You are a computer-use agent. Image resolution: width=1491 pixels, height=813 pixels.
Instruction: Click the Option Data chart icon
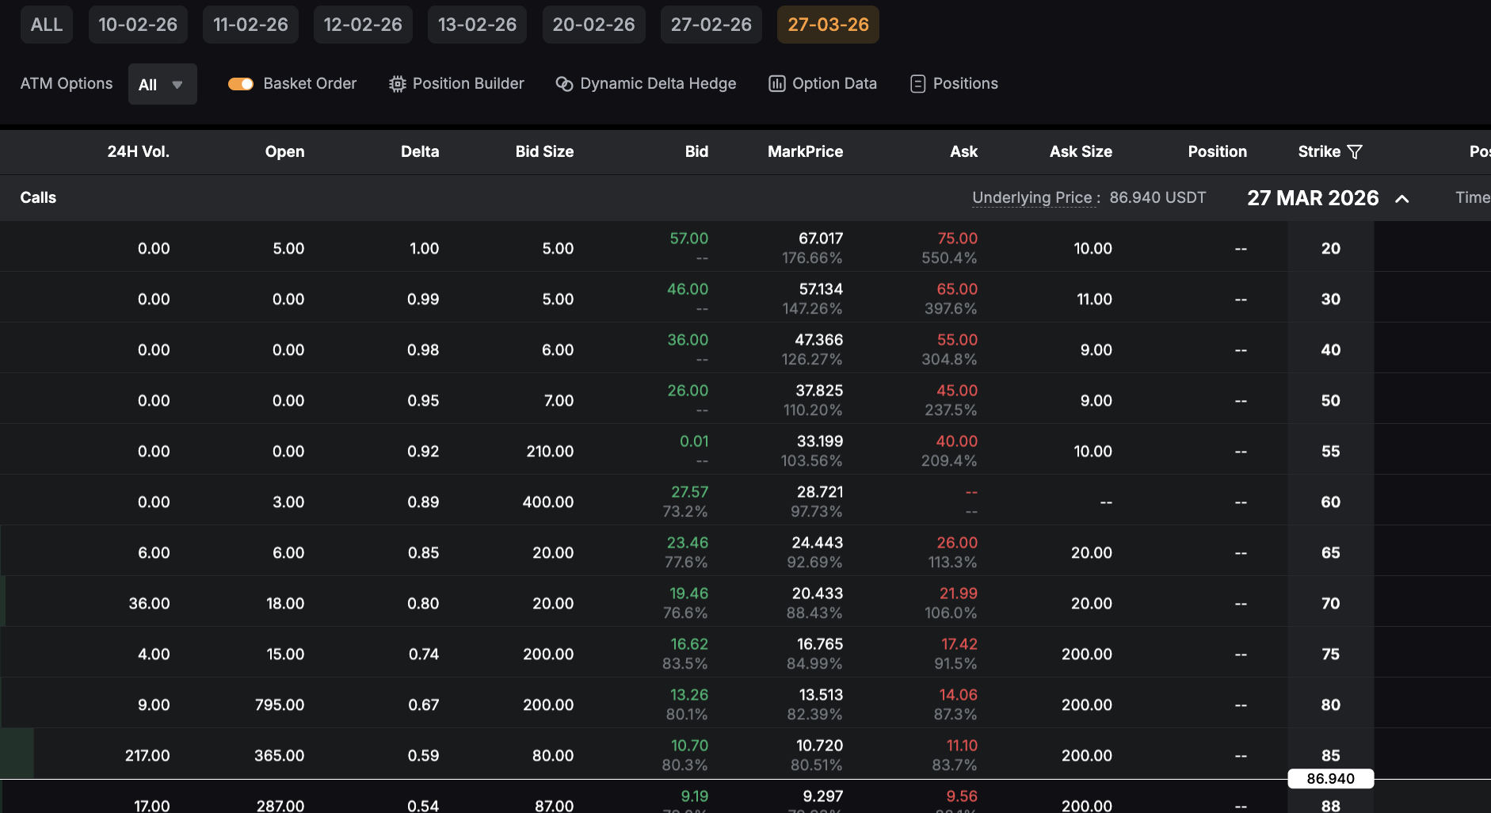point(776,84)
